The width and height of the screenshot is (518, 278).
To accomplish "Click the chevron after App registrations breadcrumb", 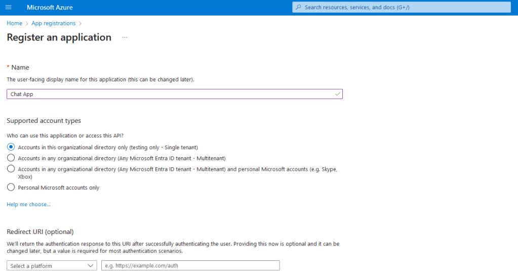I will (80, 23).
